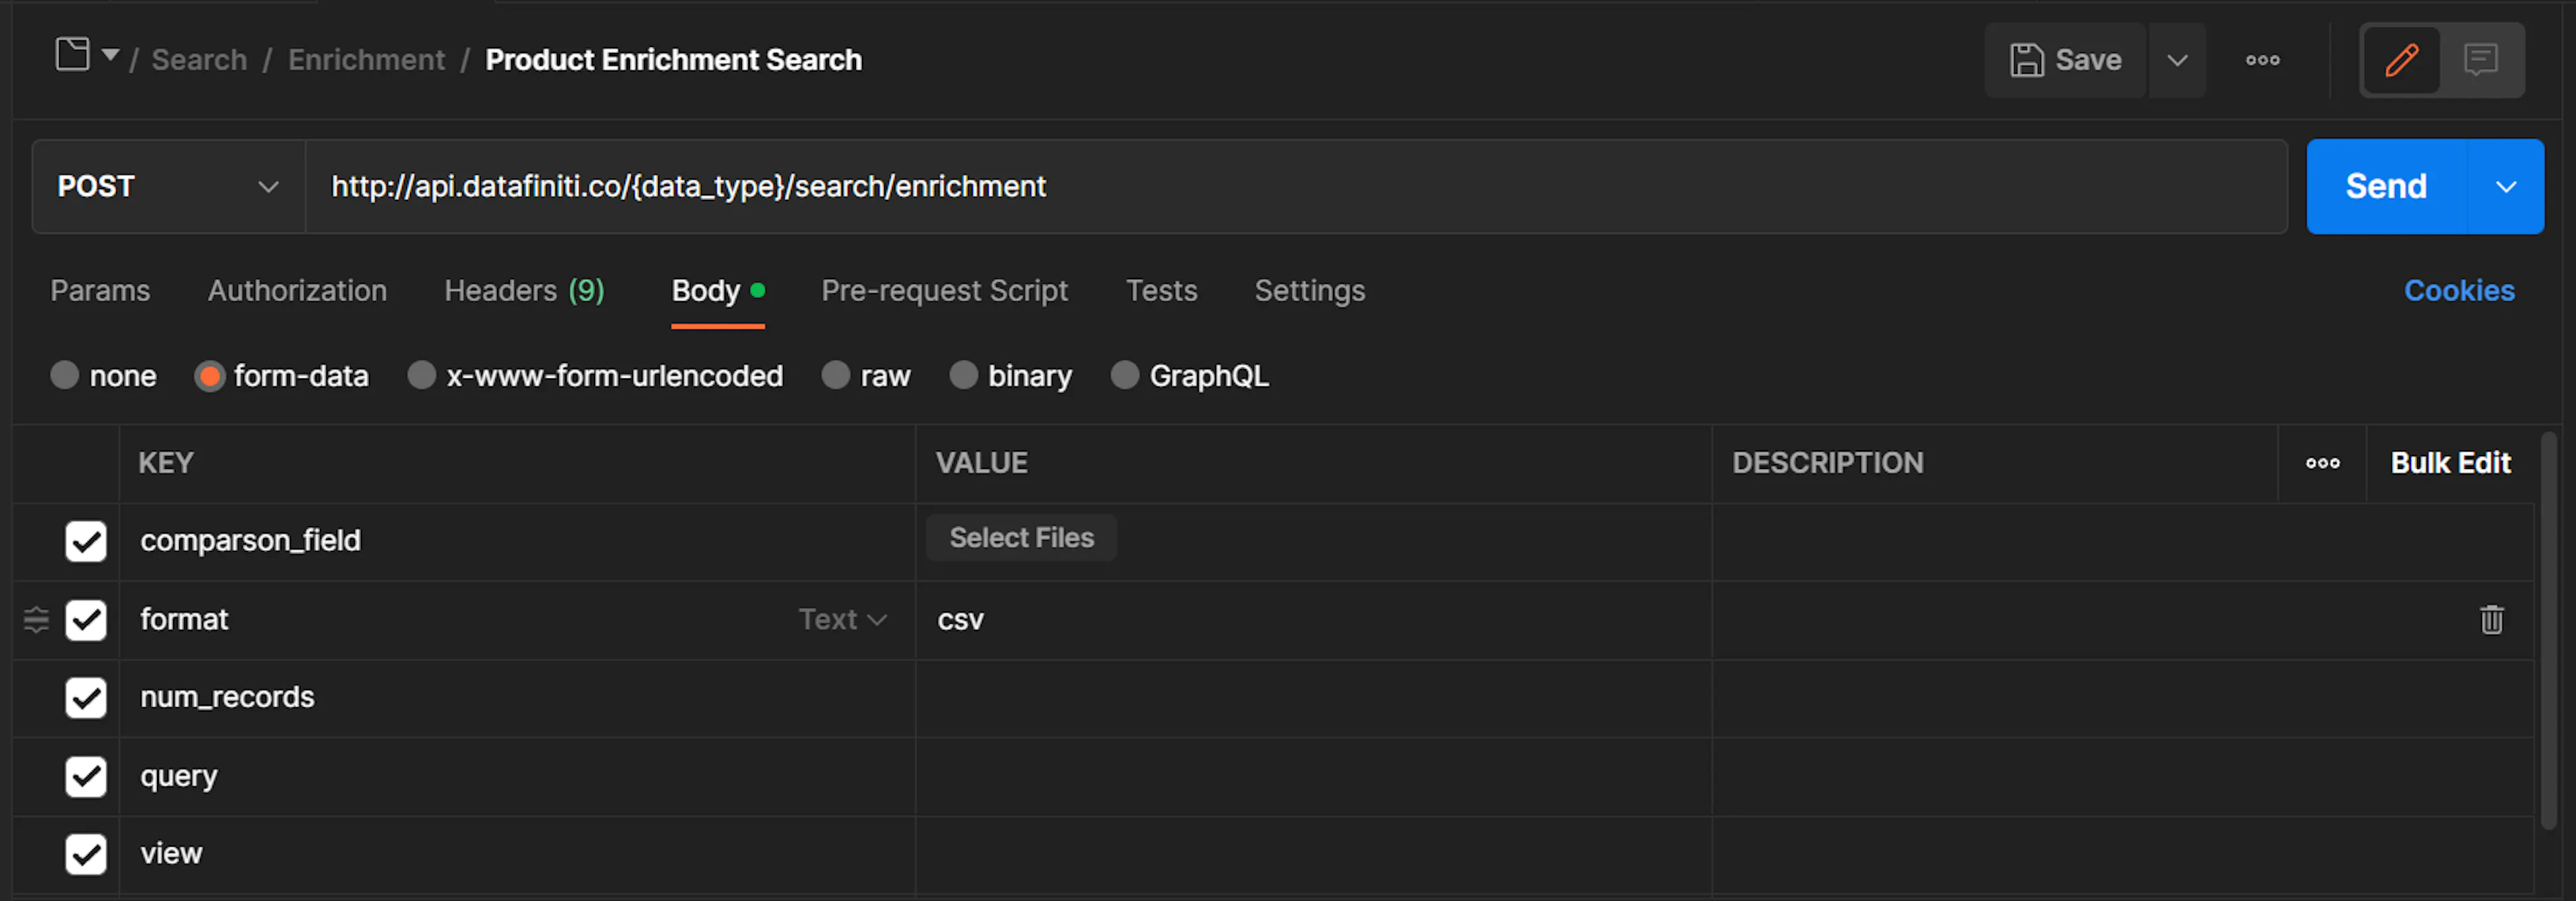Click the pencil edit request icon
The height and width of the screenshot is (901, 2576).
(x=2401, y=60)
